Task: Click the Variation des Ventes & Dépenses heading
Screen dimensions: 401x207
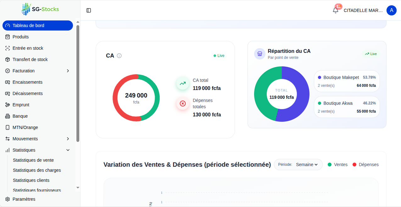Action: point(187,165)
